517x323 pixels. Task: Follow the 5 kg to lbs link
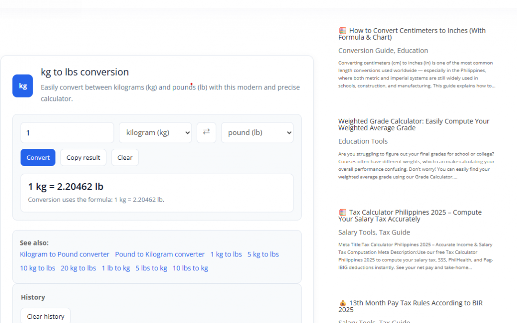coord(263,254)
